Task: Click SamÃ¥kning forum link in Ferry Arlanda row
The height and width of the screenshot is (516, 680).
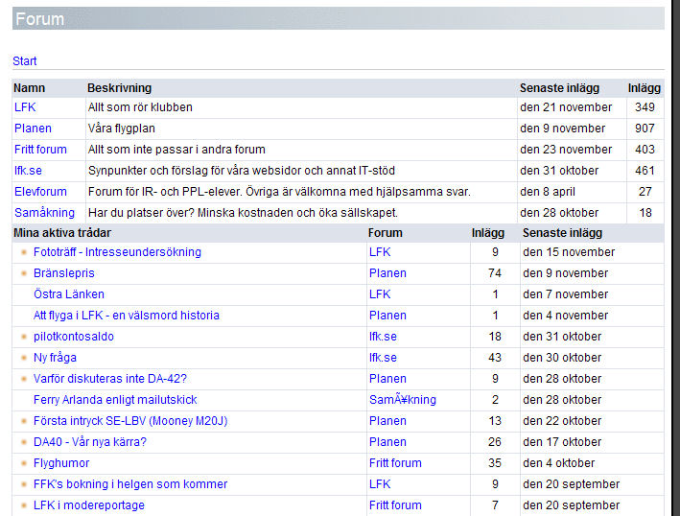Action: click(403, 399)
